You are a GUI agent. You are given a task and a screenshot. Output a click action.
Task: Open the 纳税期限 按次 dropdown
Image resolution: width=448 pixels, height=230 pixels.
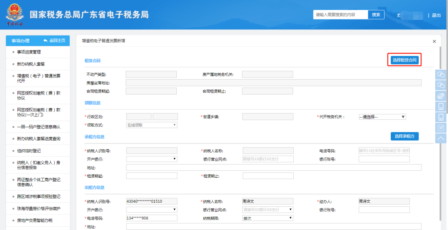268,218
